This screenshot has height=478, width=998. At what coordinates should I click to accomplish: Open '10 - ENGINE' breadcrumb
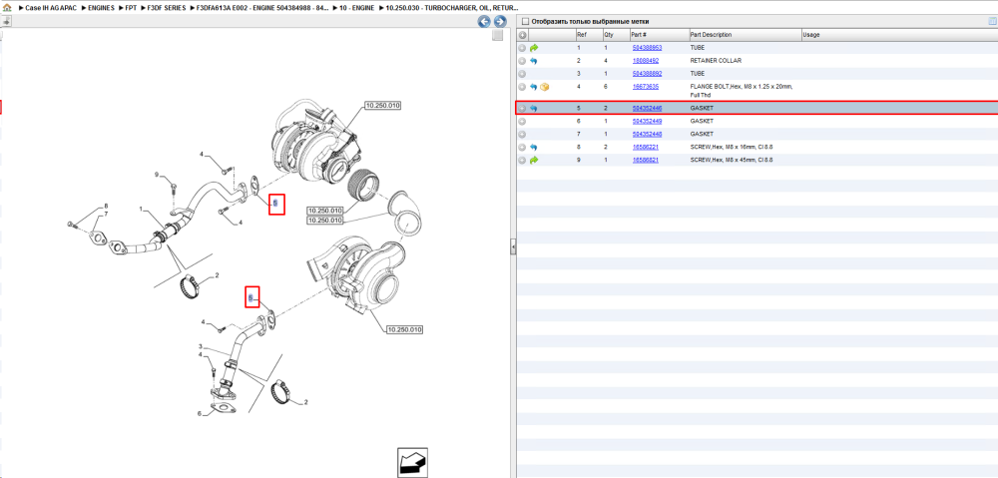pos(356,8)
